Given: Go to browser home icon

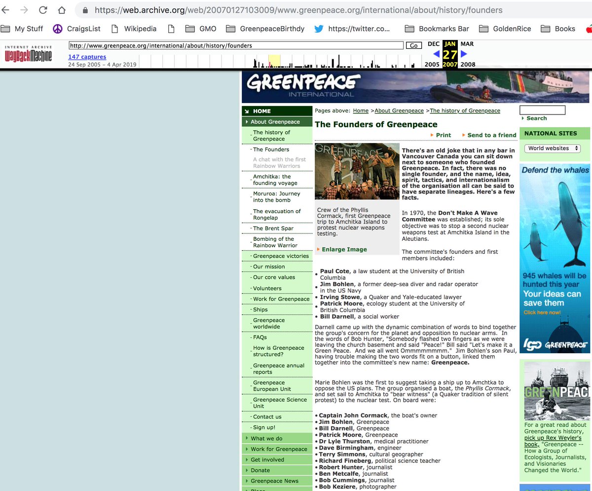Looking at the screenshot, I should point(62,10).
